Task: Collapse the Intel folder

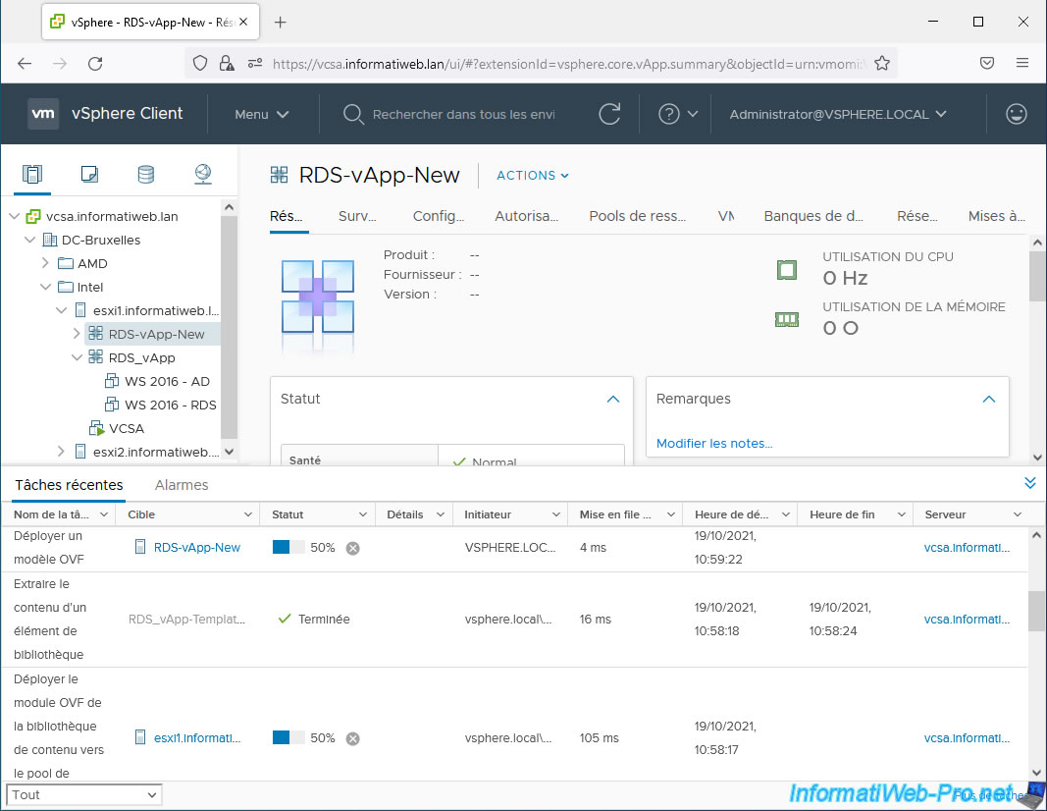Action: [45, 288]
